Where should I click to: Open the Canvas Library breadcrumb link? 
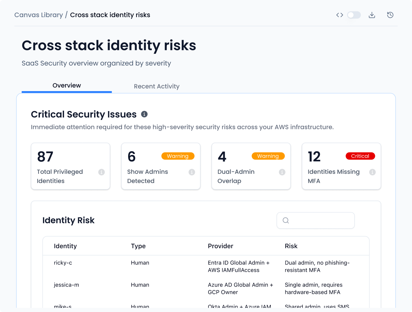coord(38,15)
